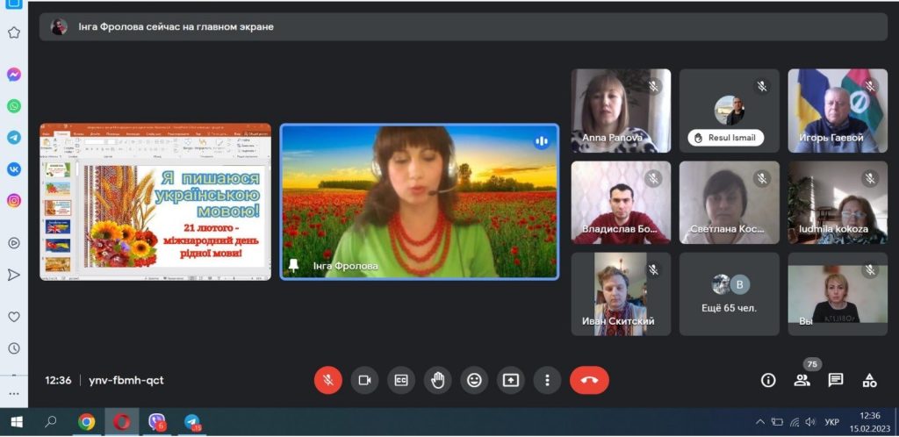This screenshot has height=437, width=899.
Task: Open the emoji reactions panel
Action: tap(474, 380)
